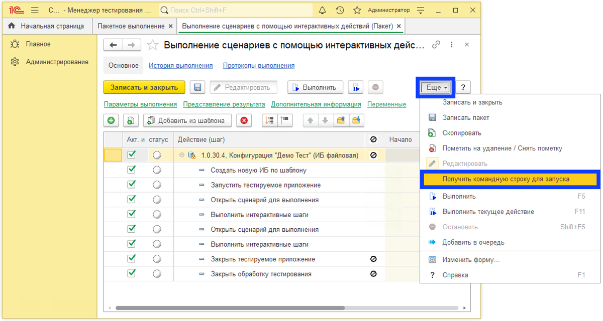Screen dimensions: 603x321
Task: Open Дополнительная информация link
Action: (316, 104)
